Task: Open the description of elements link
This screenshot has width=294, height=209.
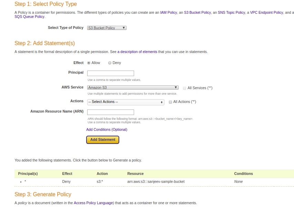Action: 137,52
